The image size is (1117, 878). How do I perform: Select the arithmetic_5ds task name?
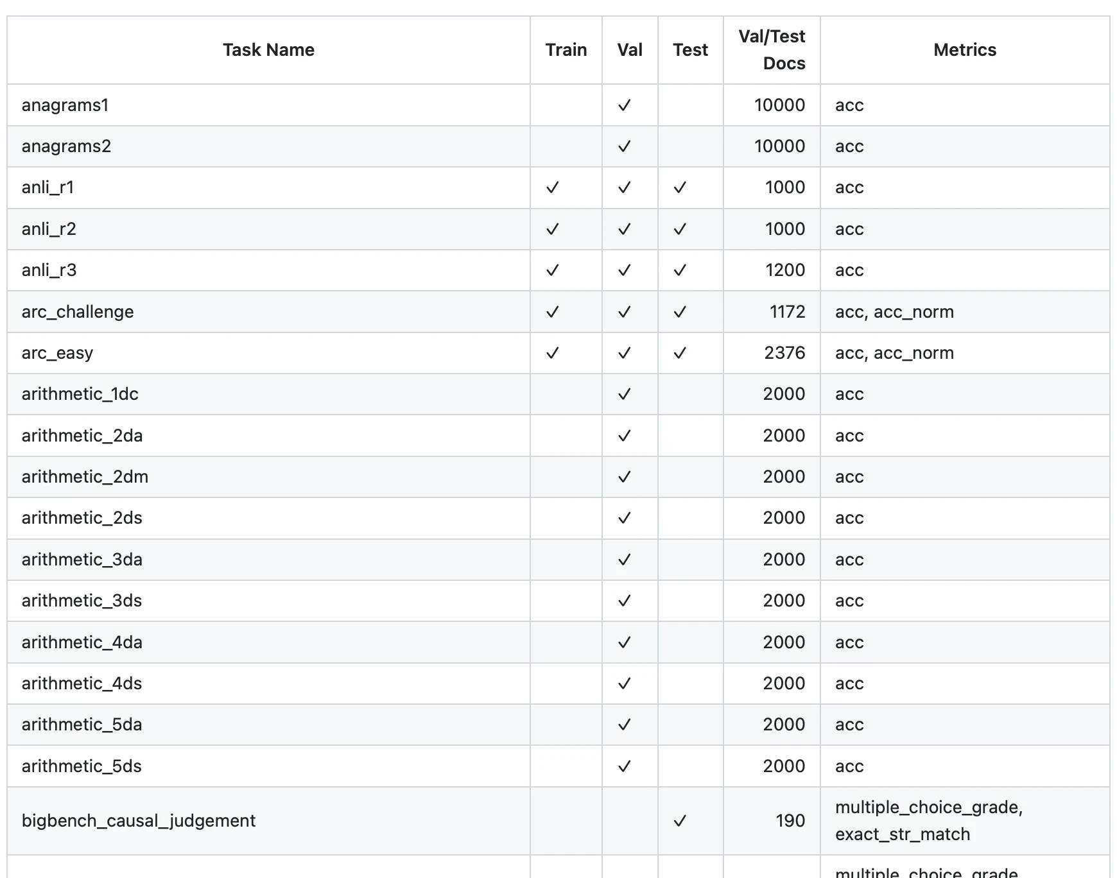click(82, 766)
